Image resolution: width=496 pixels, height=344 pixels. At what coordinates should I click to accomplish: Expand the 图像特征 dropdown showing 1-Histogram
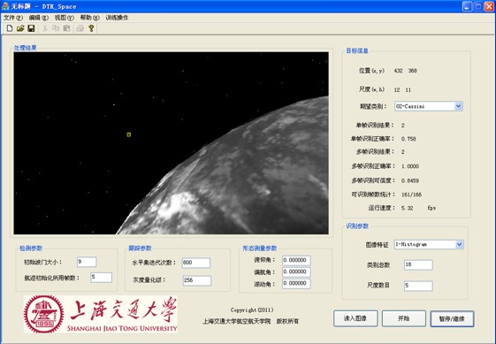pos(459,244)
